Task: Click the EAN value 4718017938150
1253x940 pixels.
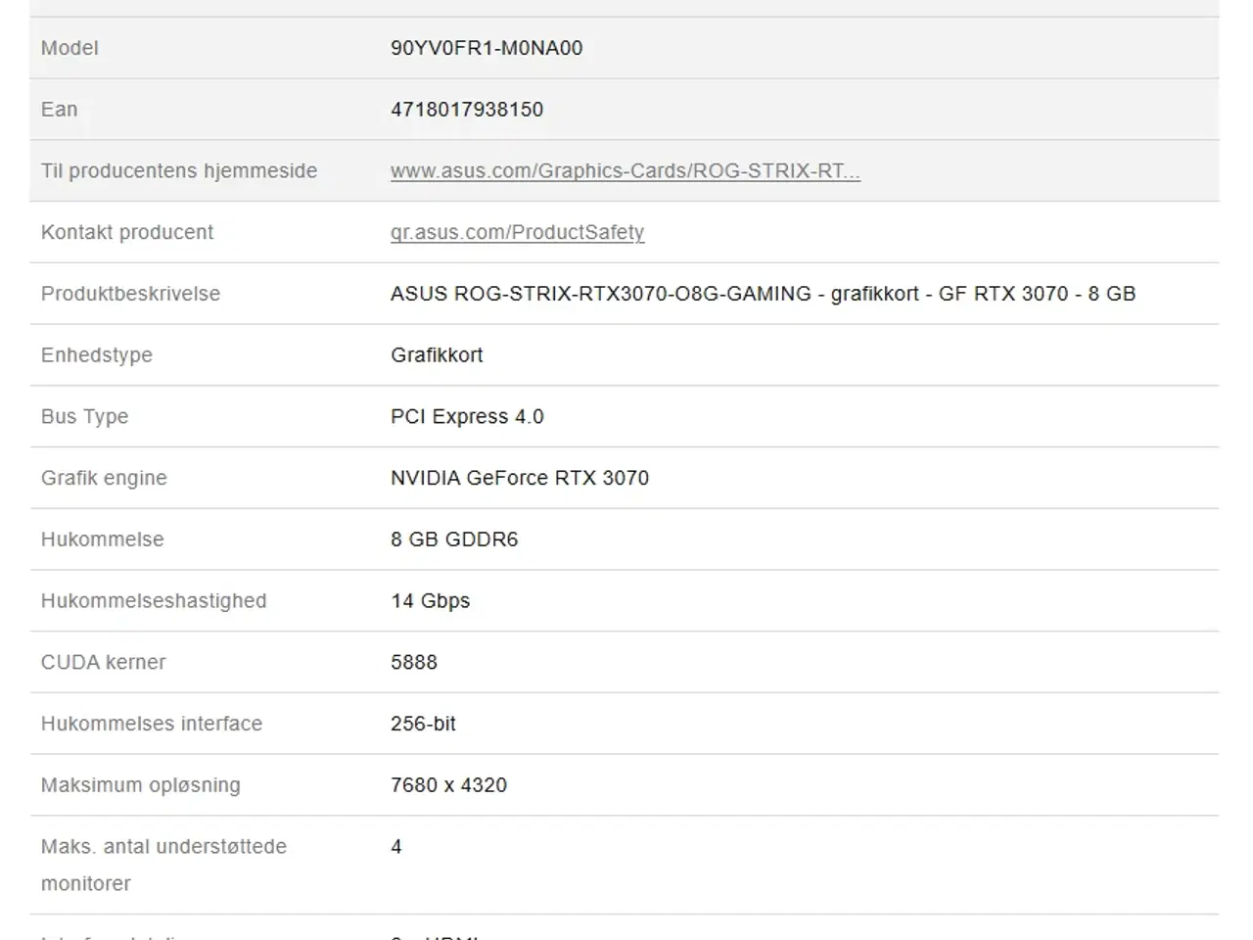Action: tap(467, 109)
